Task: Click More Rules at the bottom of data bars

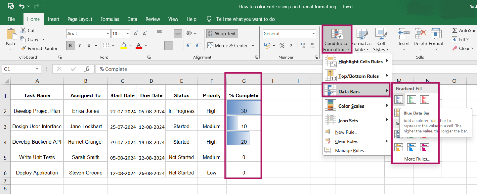Action: 417,159
